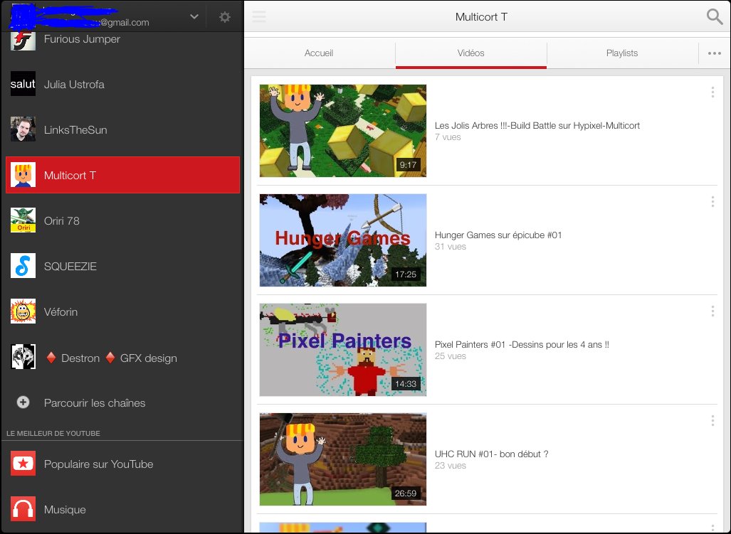Switch to the Accueil tab

pos(319,53)
